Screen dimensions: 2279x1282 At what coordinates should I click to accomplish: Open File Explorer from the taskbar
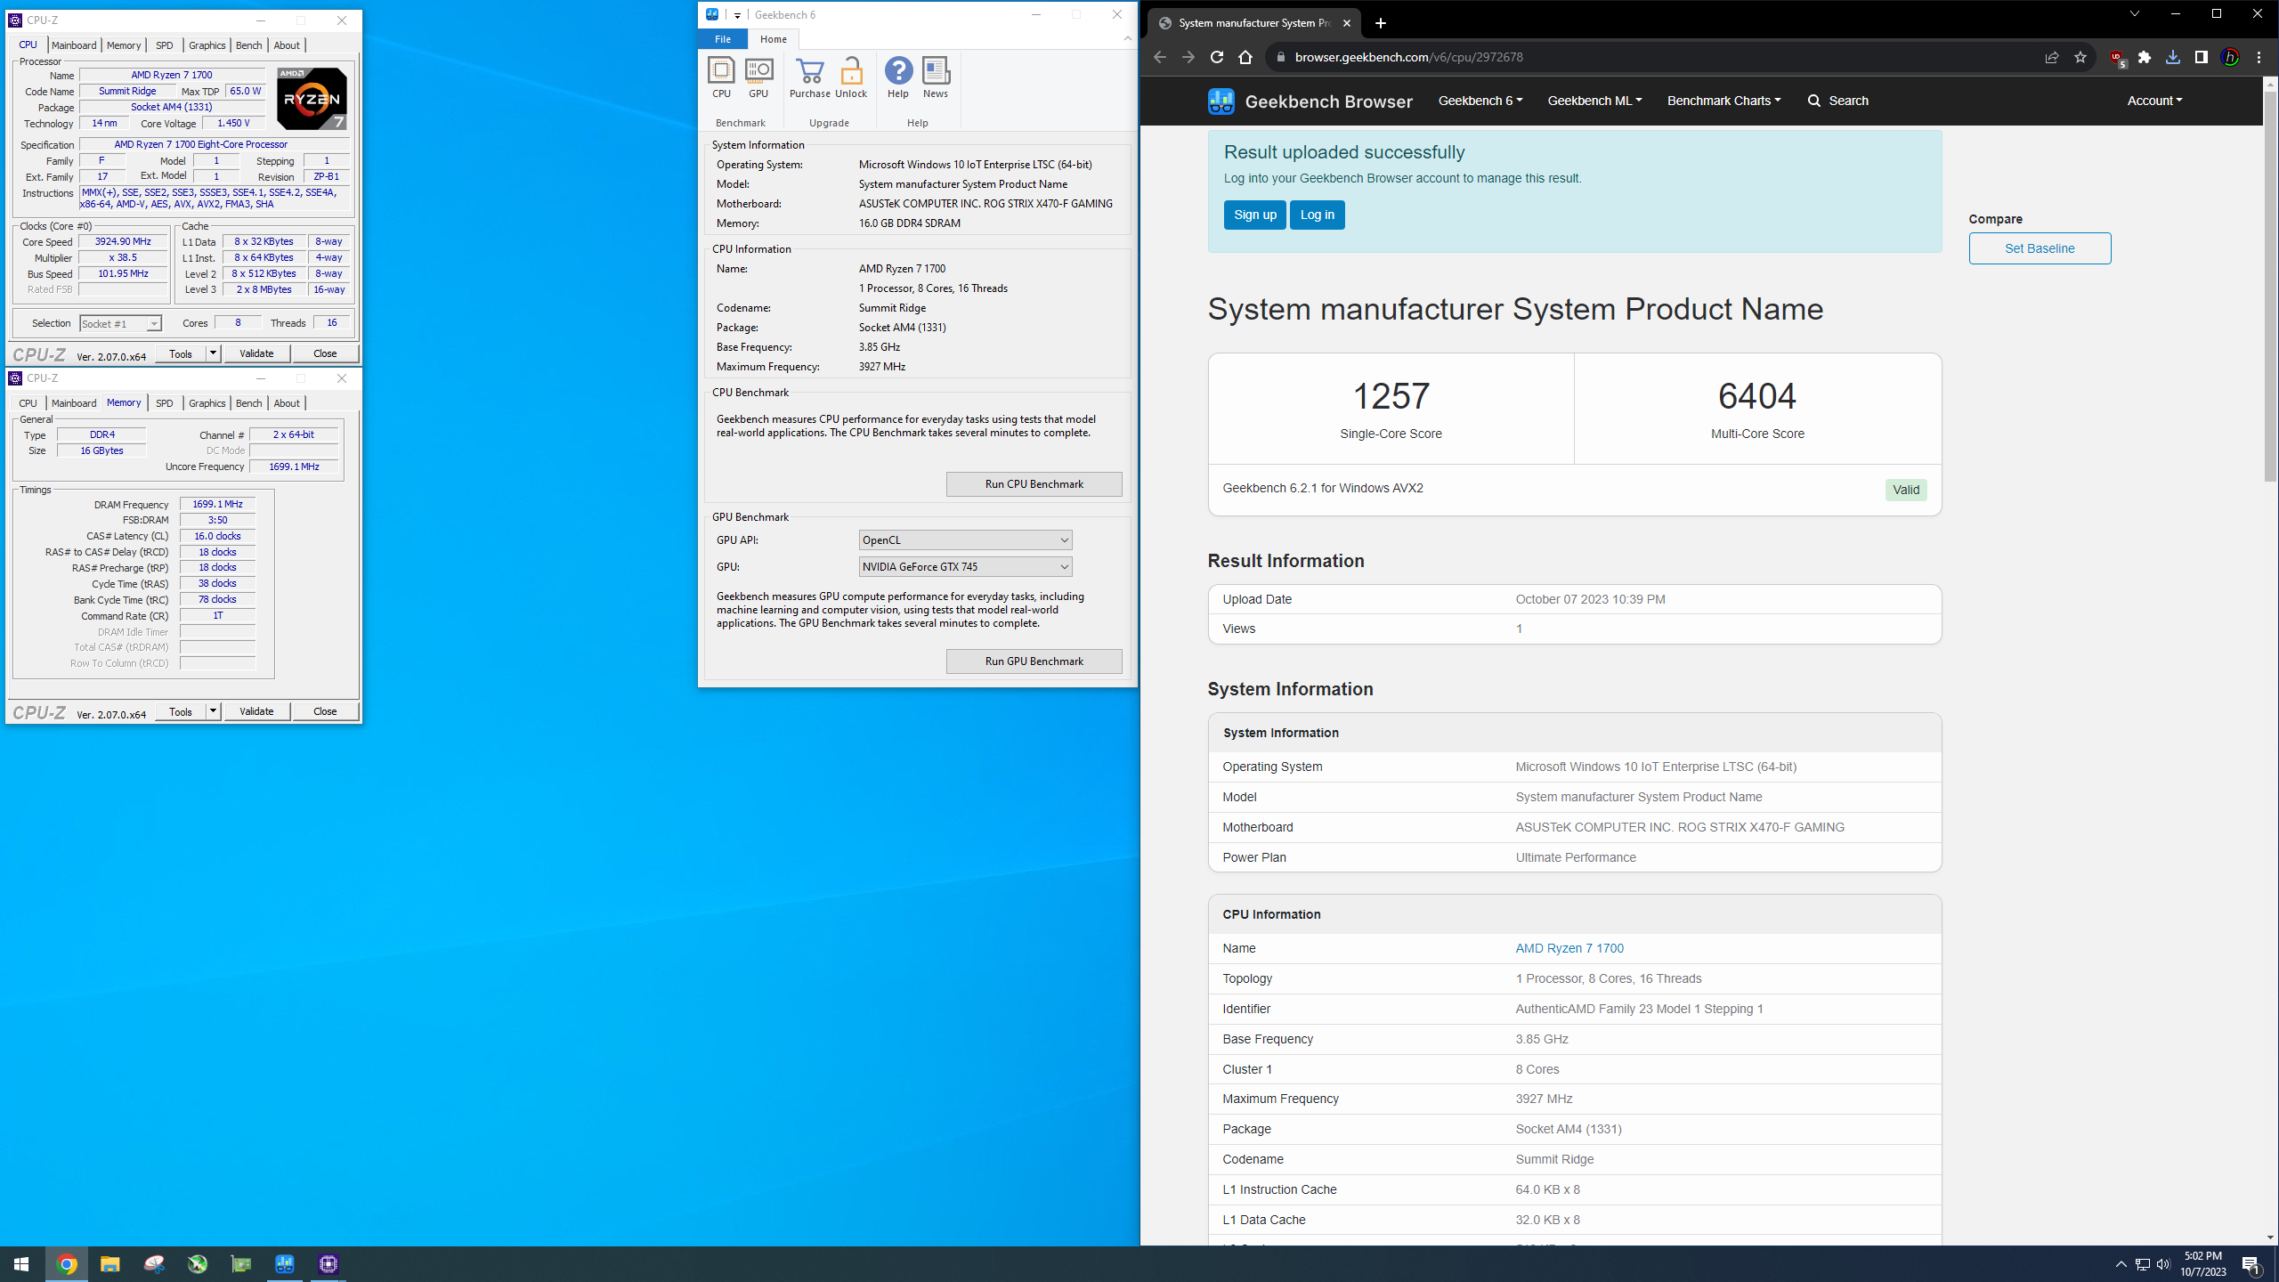110,1264
